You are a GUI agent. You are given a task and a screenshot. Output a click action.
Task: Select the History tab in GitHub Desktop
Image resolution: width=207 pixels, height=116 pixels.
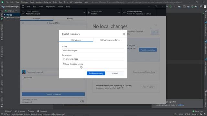70,19
